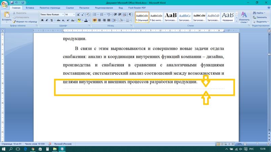Pick text highlight color button
The width and height of the screenshot is (271, 152).
(x=79, y=20)
